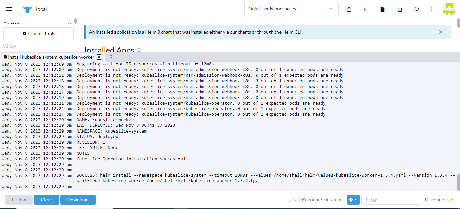Download the install logs

click(x=78, y=200)
